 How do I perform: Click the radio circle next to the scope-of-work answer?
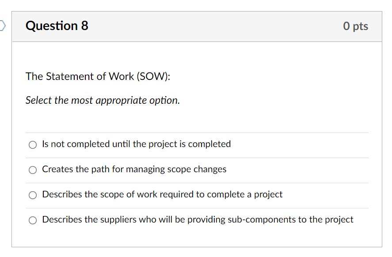click(32, 195)
